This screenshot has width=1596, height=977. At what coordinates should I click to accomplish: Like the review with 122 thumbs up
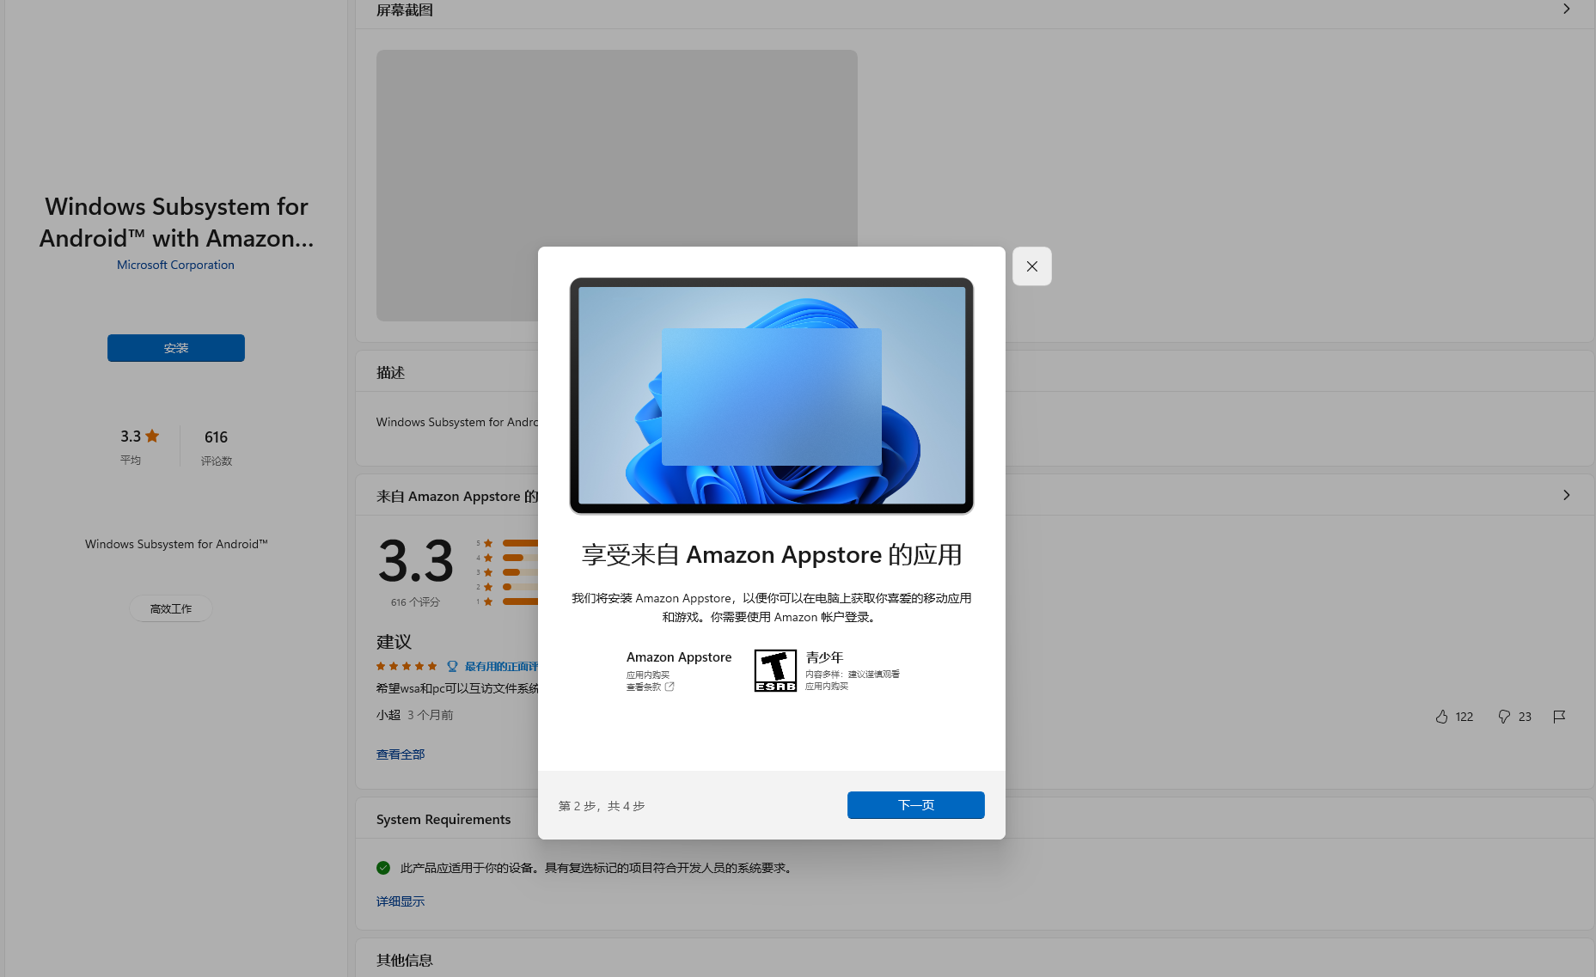(x=1442, y=717)
